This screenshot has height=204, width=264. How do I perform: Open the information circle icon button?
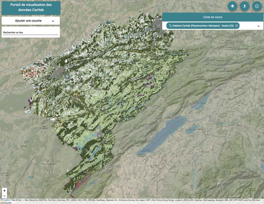coord(257,6)
